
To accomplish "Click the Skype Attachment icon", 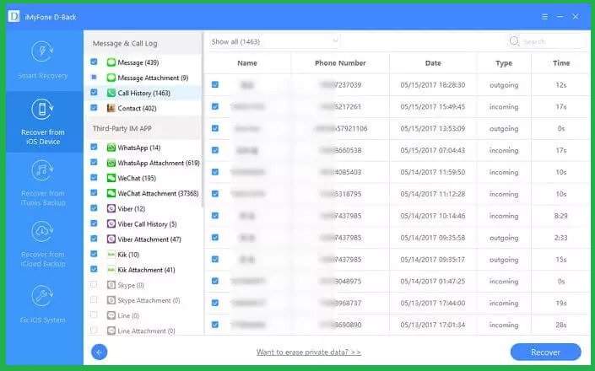I will 111,300.
